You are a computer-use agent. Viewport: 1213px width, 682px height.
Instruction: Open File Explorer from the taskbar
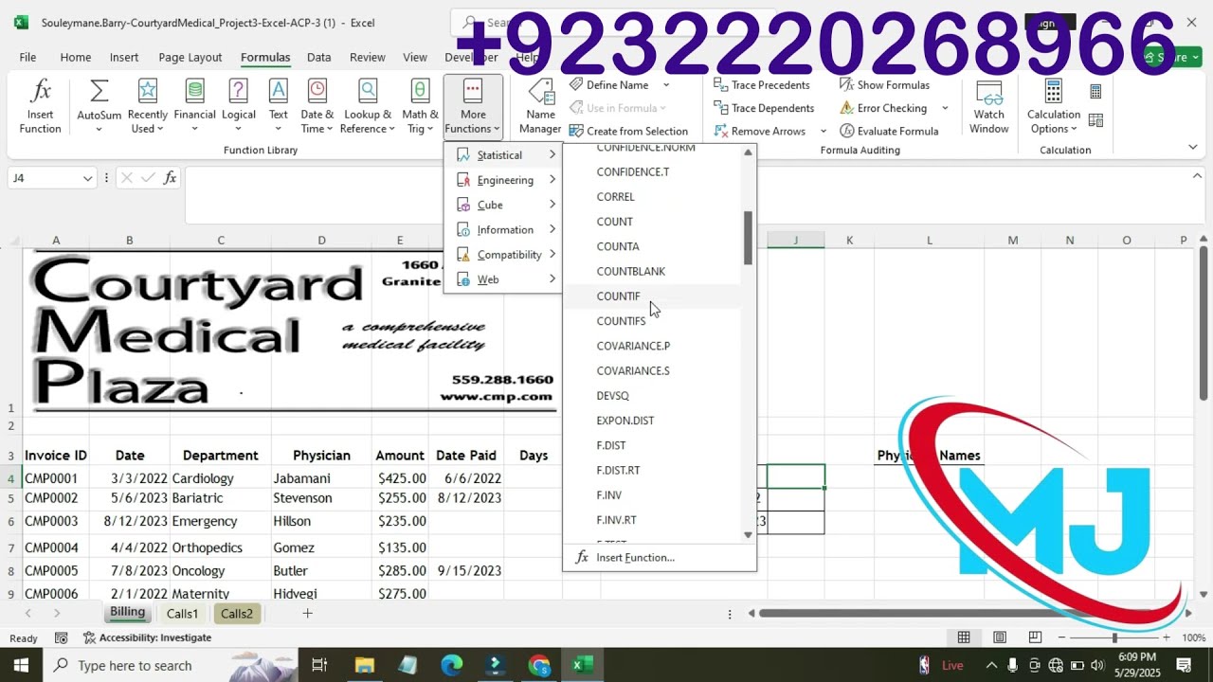click(364, 665)
